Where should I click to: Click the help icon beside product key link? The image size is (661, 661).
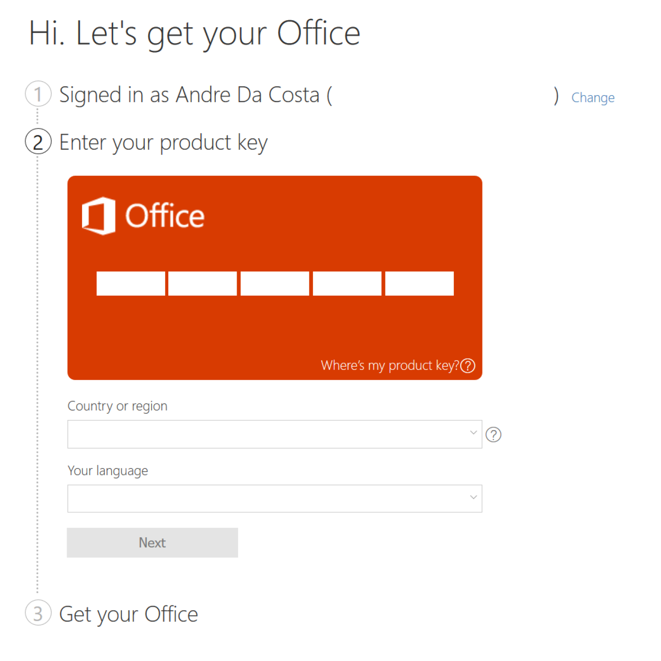tap(468, 366)
